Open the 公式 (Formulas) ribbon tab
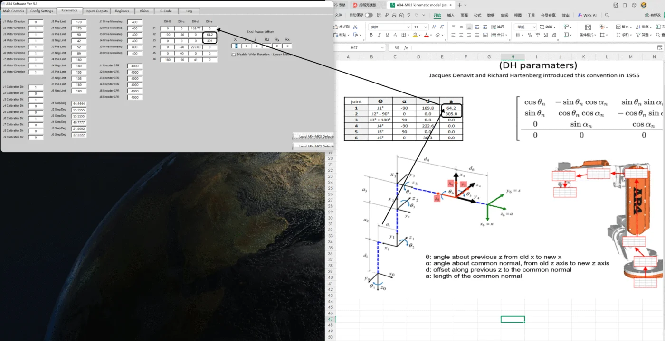Screen dimensions: 665x341 pyautogui.click(x=477, y=15)
